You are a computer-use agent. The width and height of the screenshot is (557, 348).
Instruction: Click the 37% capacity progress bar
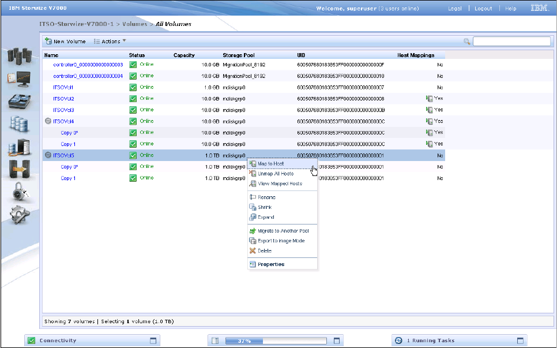pyautogui.click(x=277, y=340)
